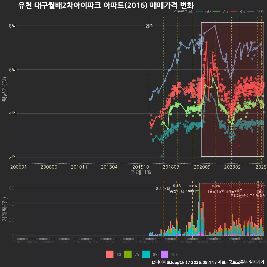Click the 2억 y-axis label
This screenshot has width=267, height=267.
click(x=12, y=157)
